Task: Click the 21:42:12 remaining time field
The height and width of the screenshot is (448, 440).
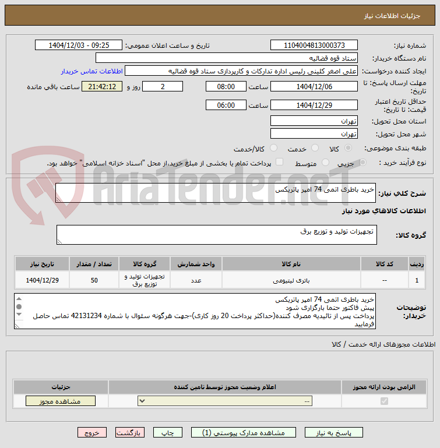Action: tap(102, 87)
